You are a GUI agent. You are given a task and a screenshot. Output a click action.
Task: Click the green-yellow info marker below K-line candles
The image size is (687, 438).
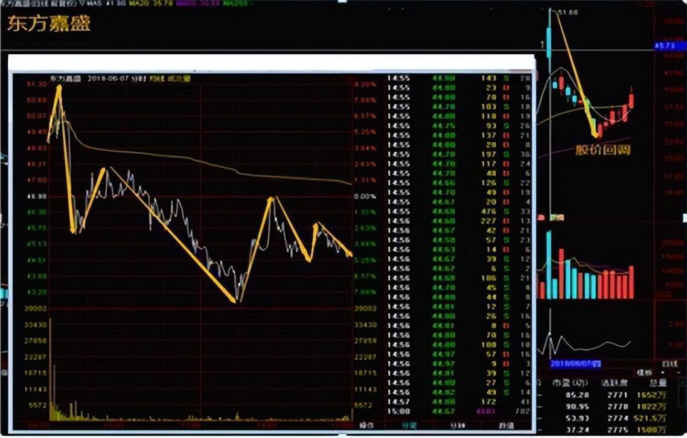coord(557,217)
